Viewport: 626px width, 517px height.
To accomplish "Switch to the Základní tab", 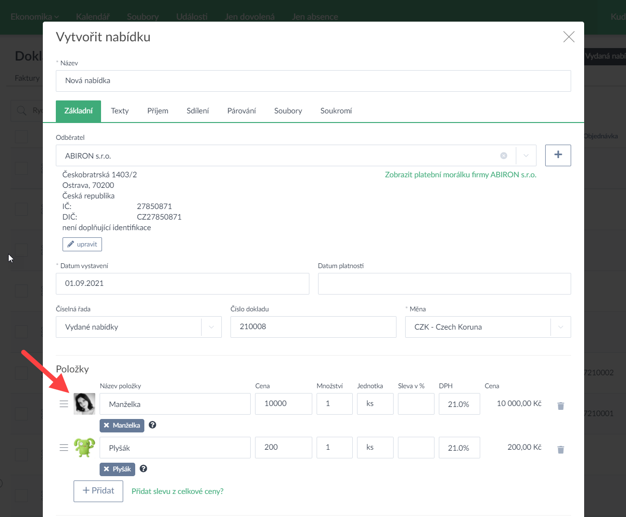I will (78, 111).
